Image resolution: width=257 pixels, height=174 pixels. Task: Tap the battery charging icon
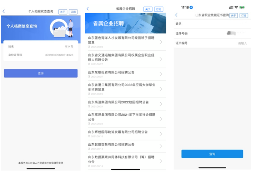242,7
